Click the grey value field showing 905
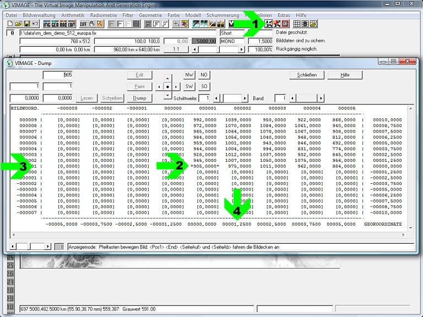The width and height of the screenshot is (423, 317). click(58, 75)
